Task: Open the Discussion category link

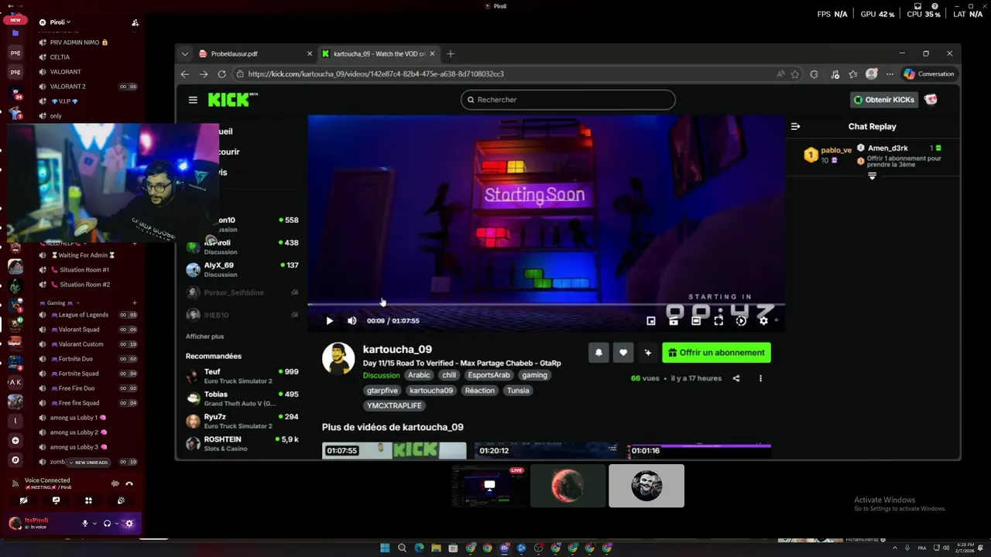Action: pos(381,375)
